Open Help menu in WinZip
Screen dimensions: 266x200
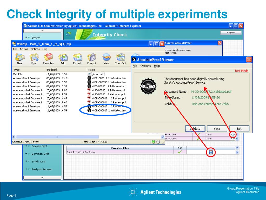pos(45,49)
